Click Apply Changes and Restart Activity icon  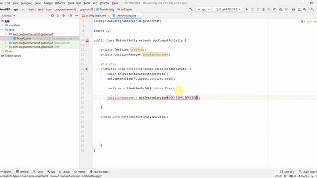252,9
